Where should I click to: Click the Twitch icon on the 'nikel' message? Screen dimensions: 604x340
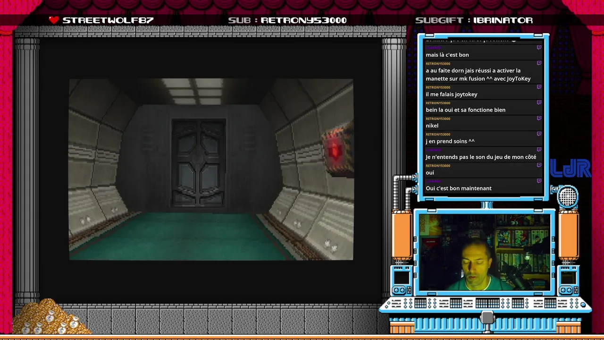539,118
